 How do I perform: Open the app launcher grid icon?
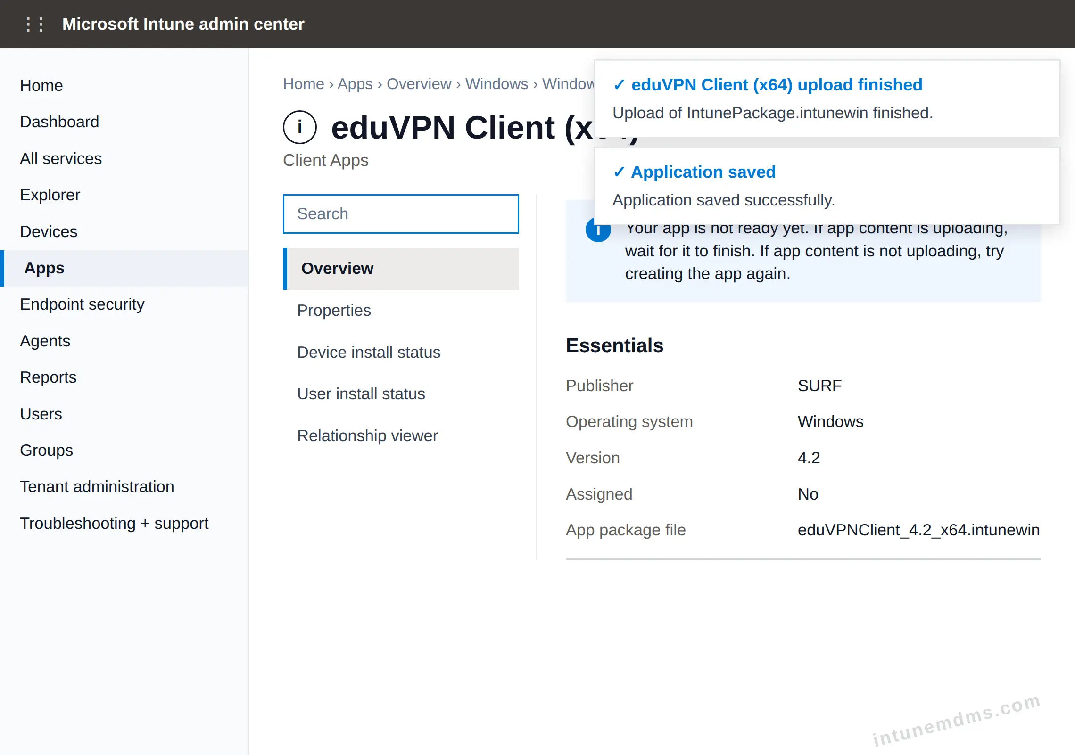35,24
